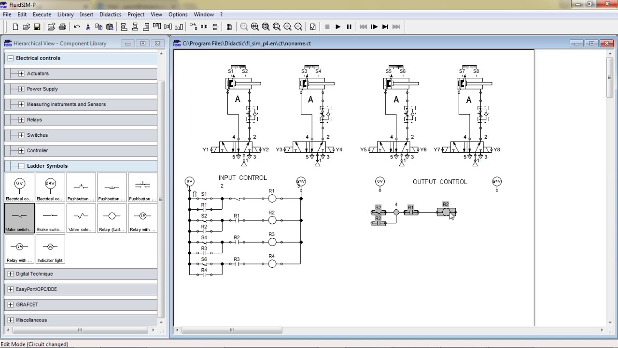Click the R1 contact in the output control rung
Image resolution: width=618 pixels, height=348 pixels.
[411, 212]
